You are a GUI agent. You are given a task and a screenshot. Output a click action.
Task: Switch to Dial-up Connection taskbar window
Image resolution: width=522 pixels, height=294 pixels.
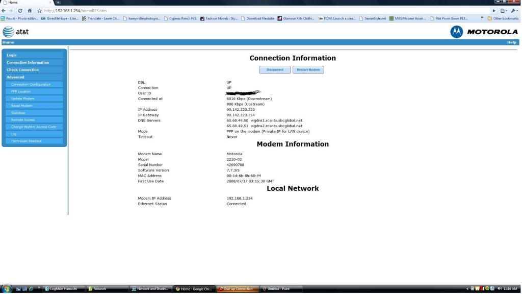pyautogui.click(x=238, y=289)
